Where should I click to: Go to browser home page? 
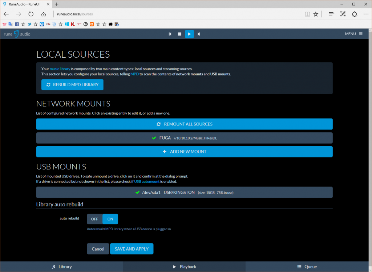point(44,14)
